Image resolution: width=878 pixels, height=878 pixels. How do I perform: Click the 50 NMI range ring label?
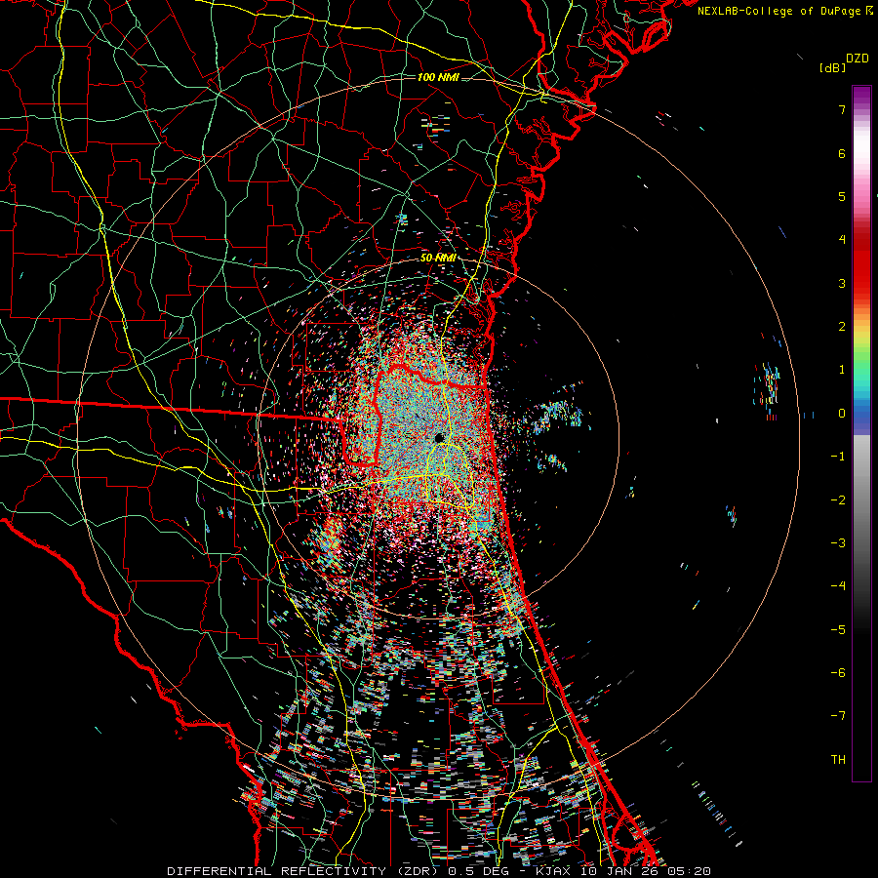pyautogui.click(x=437, y=258)
